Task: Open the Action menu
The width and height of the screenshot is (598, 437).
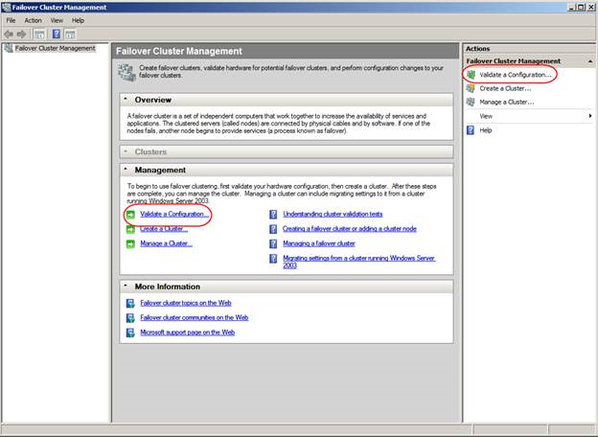Action: [x=34, y=20]
